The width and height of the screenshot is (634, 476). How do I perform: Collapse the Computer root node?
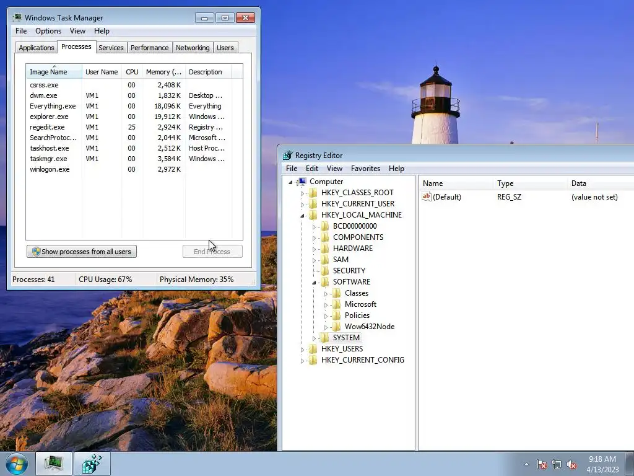tap(290, 182)
